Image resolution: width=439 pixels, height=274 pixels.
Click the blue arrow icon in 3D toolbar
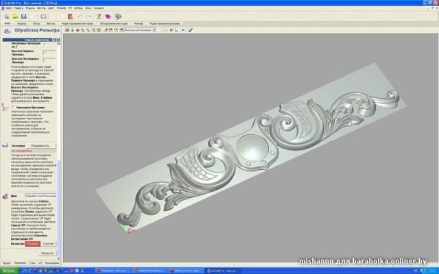(183, 30)
